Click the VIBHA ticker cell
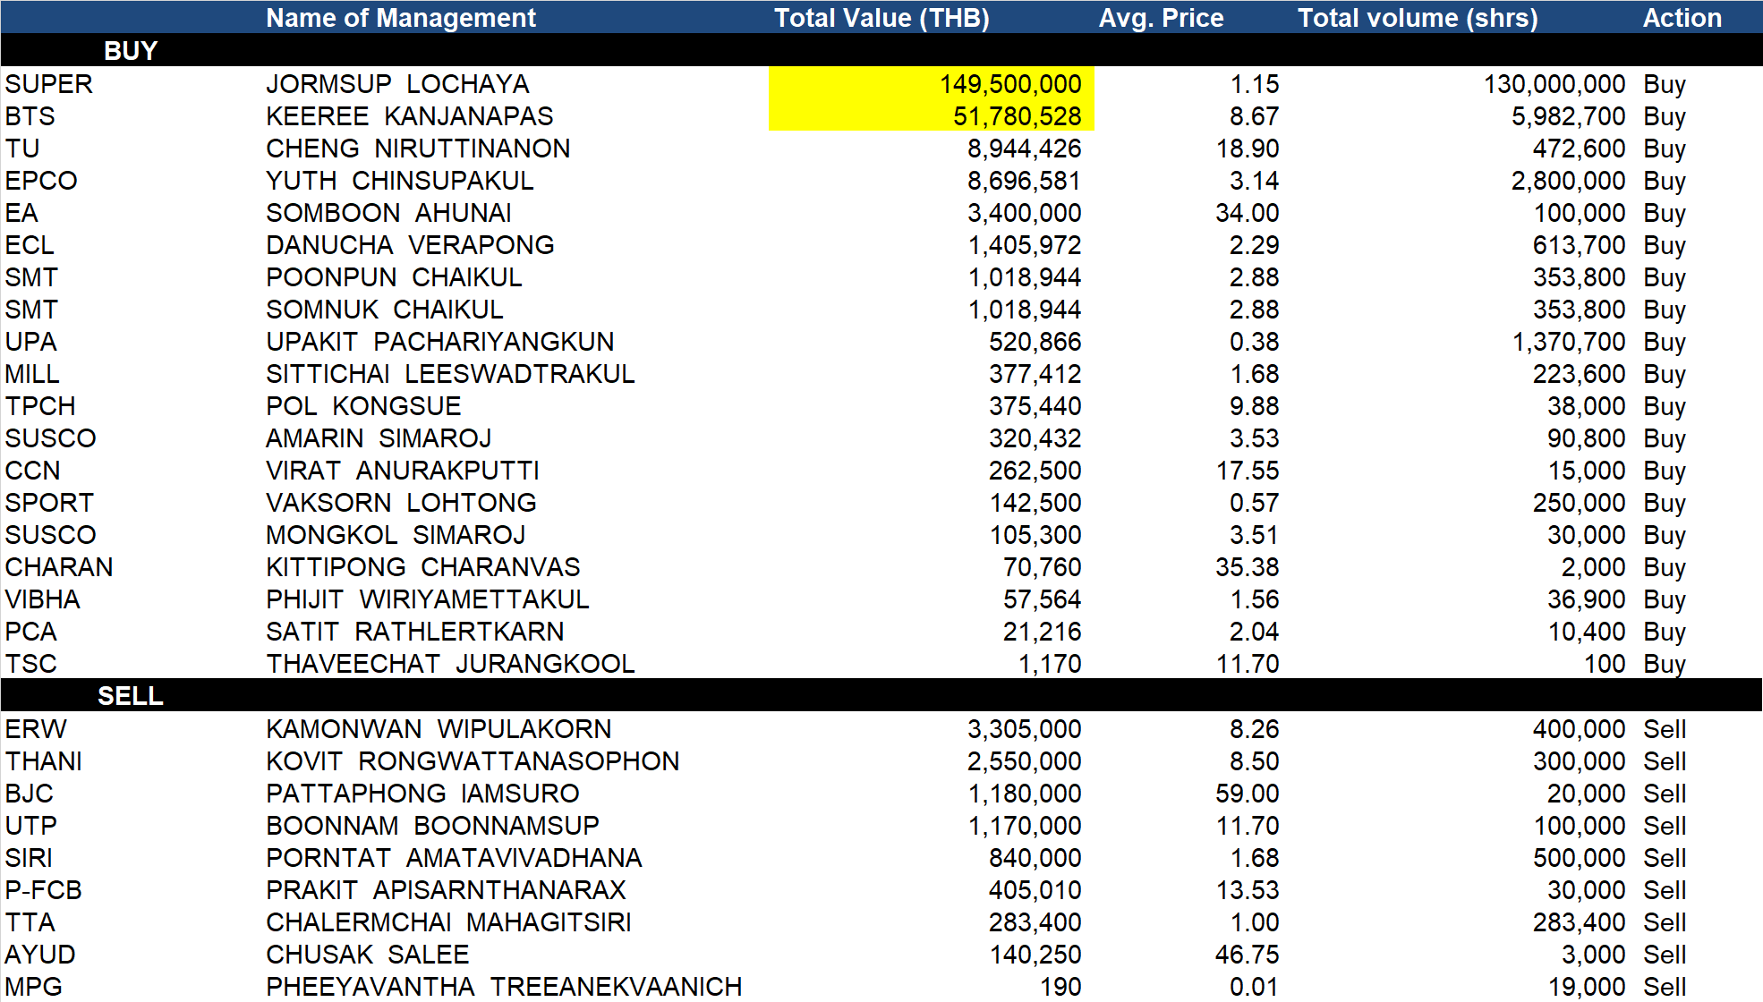The height and width of the screenshot is (1002, 1763). (x=42, y=599)
